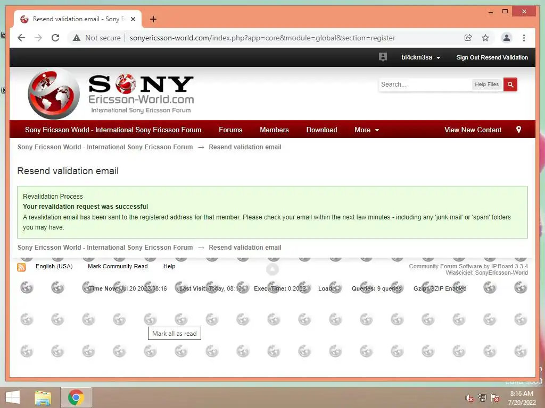Click the scroll-to-top arrow circle
The width and height of the screenshot is (545, 408).
tap(272, 269)
